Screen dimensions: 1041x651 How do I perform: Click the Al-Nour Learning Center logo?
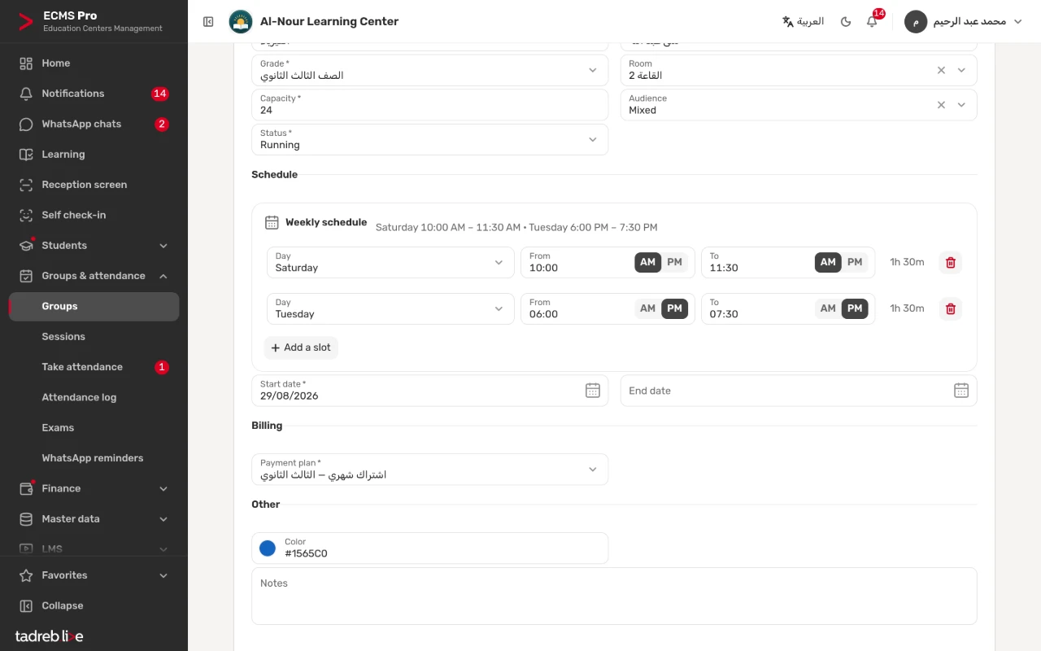tap(241, 22)
